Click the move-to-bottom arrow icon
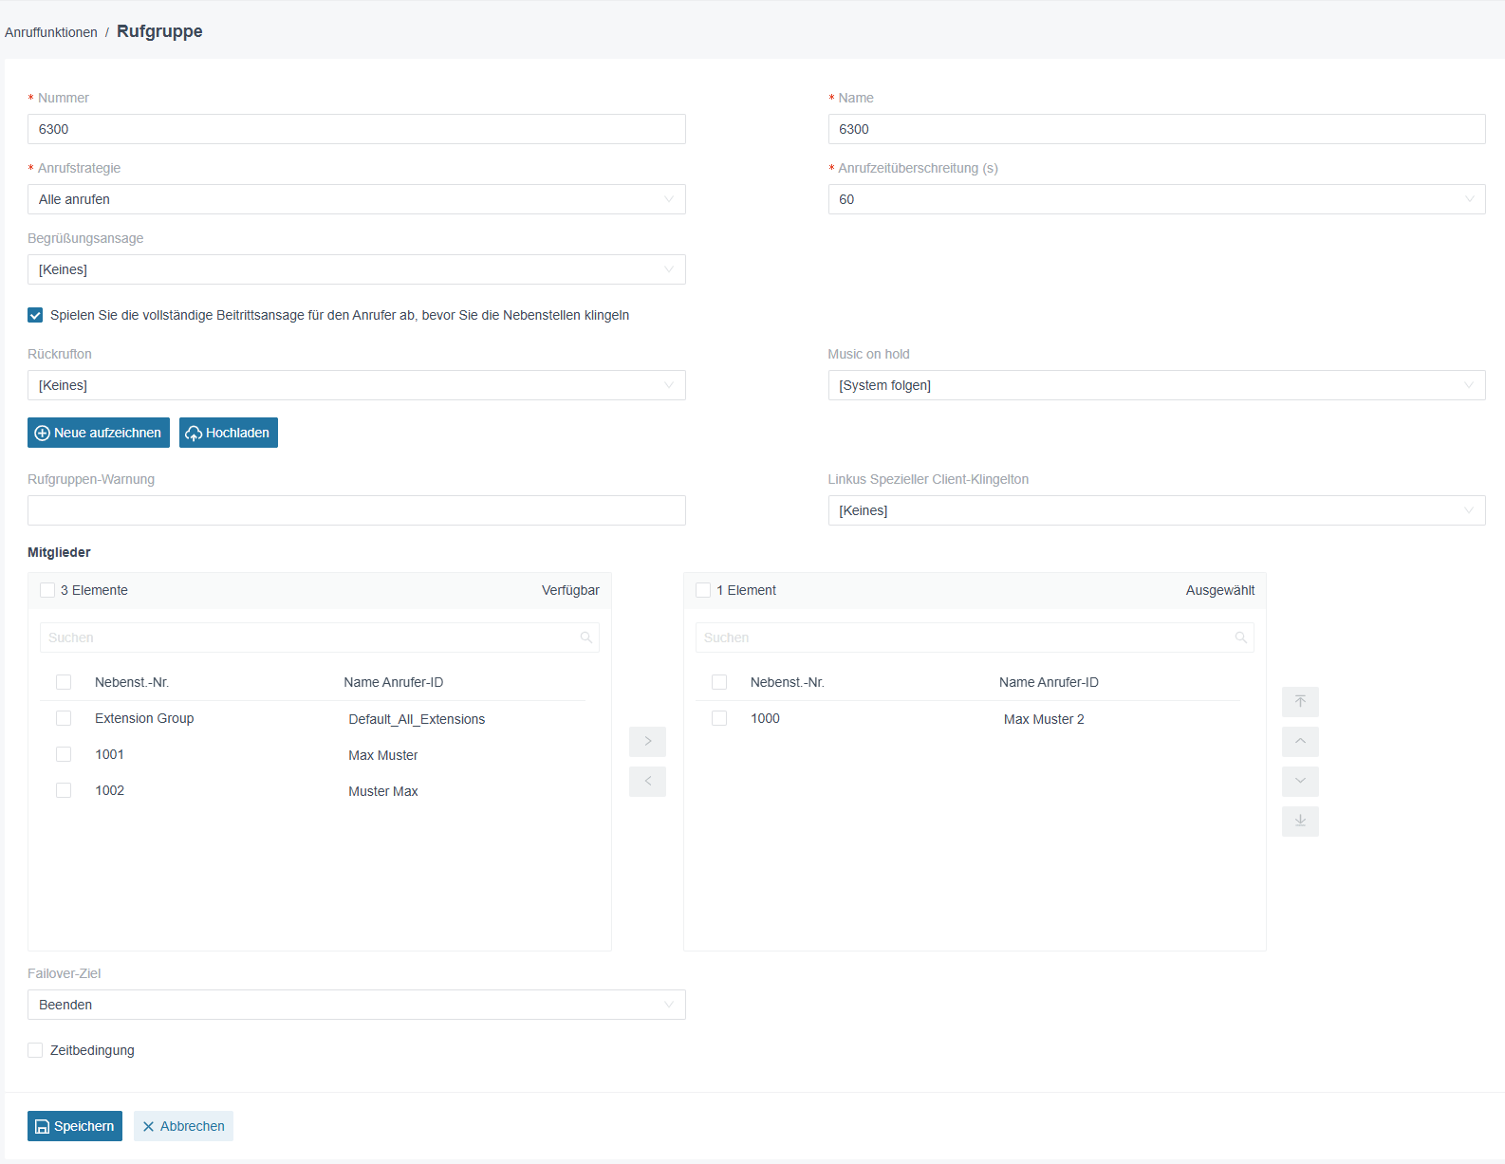The width and height of the screenshot is (1505, 1164). pos(1300,822)
